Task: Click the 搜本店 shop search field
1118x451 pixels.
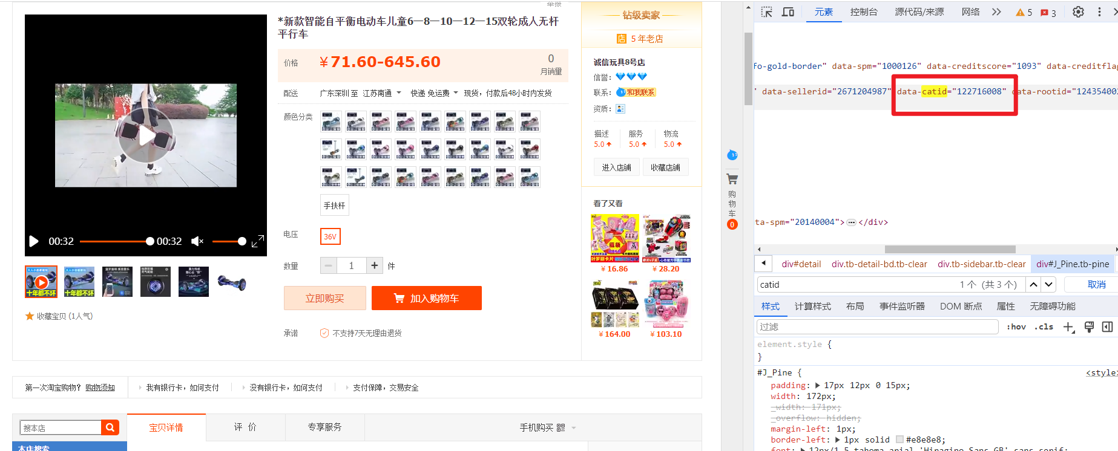Action: pyautogui.click(x=61, y=427)
